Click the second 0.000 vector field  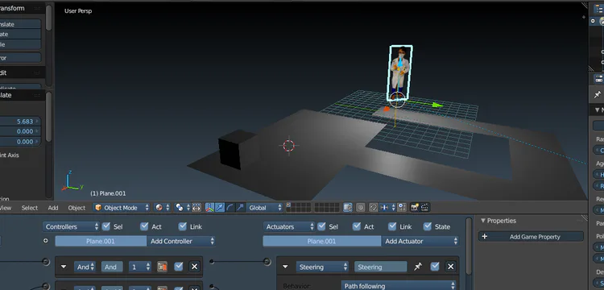(20, 141)
